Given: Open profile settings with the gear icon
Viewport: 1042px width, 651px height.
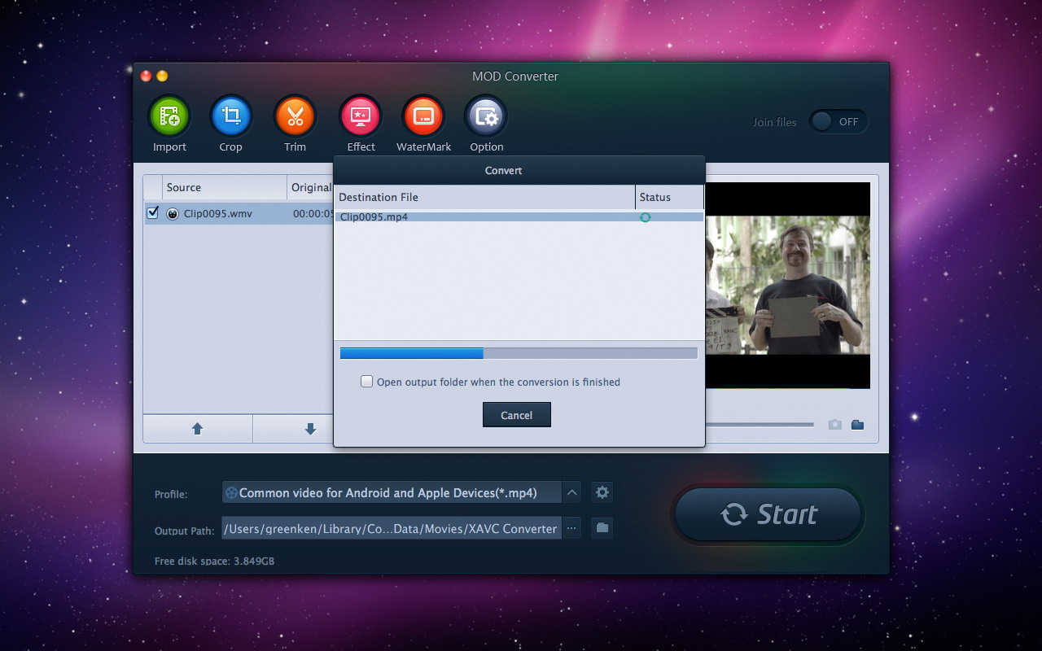Looking at the screenshot, I should pyautogui.click(x=601, y=492).
